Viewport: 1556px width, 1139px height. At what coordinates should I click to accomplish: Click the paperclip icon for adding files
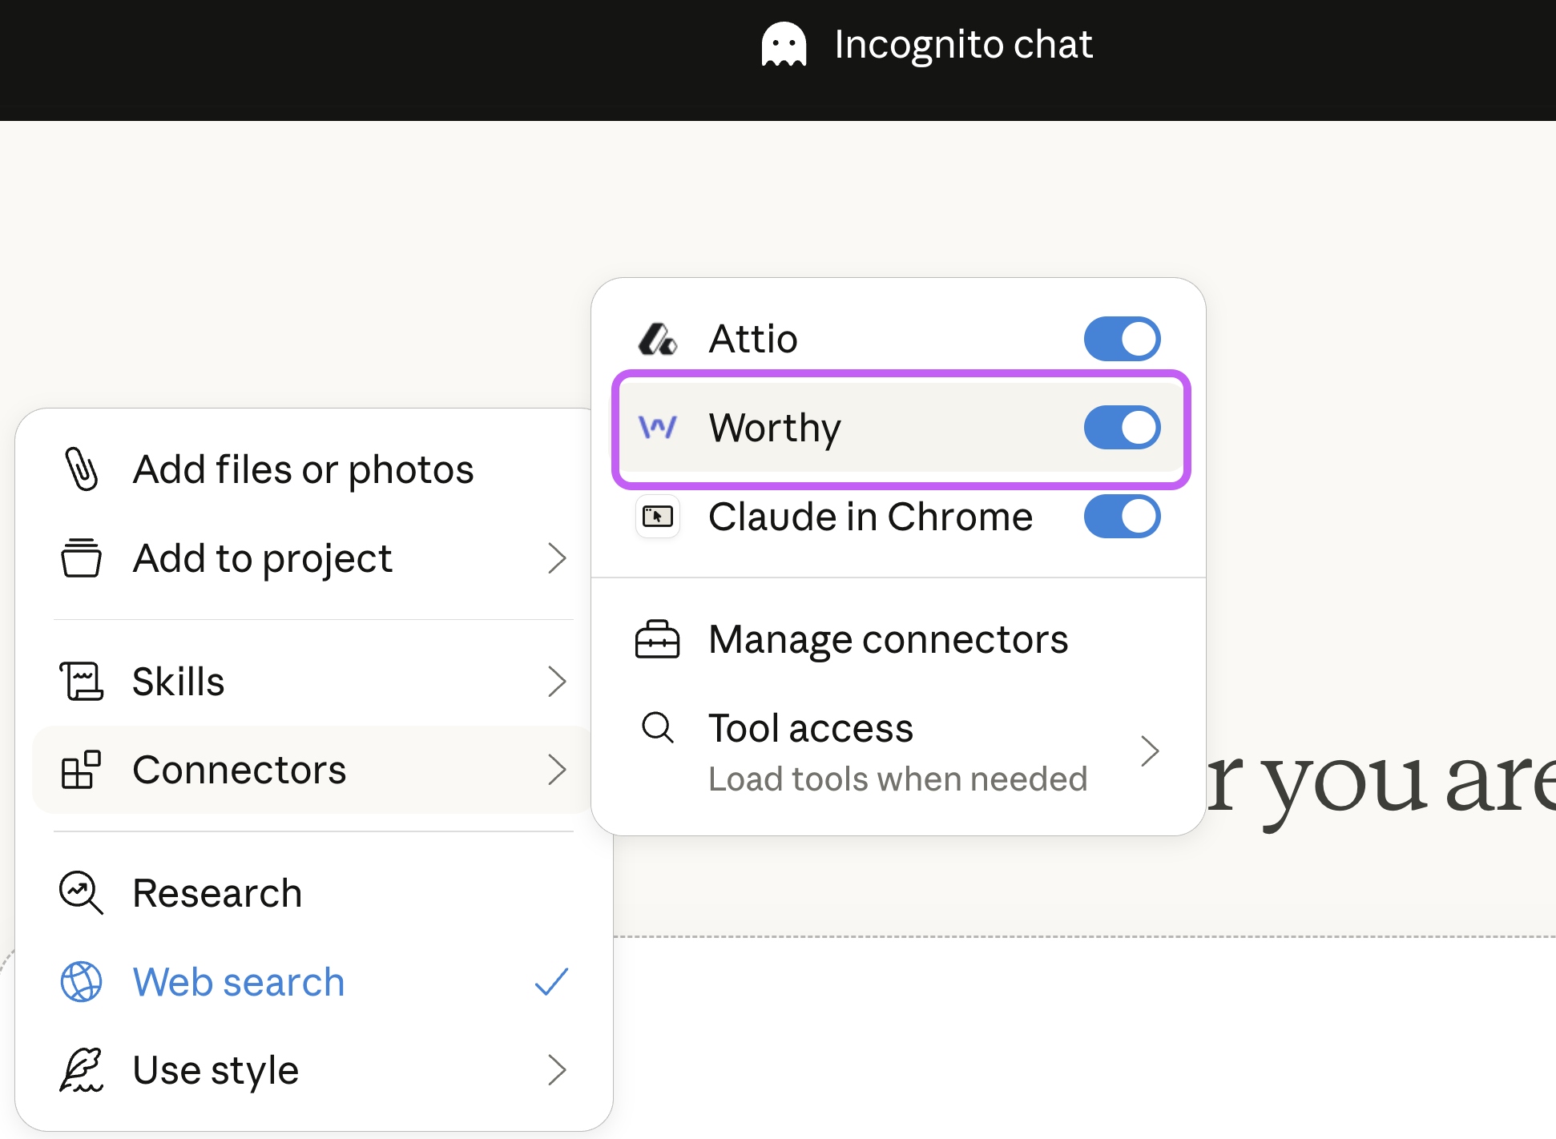pos(81,469)
